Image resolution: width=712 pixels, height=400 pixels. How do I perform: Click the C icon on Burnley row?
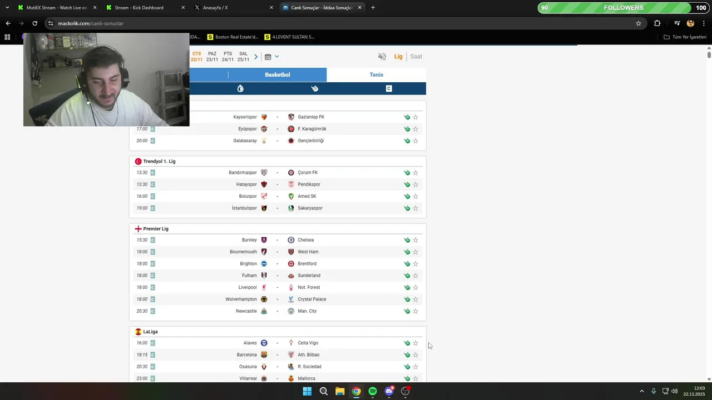(152, 240)
